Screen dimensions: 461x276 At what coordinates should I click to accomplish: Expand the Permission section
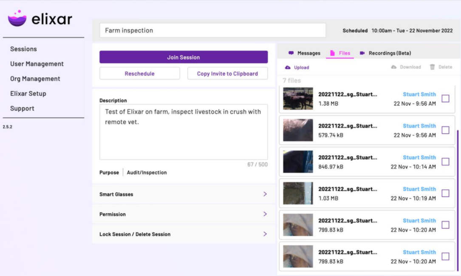click(265, 214)
